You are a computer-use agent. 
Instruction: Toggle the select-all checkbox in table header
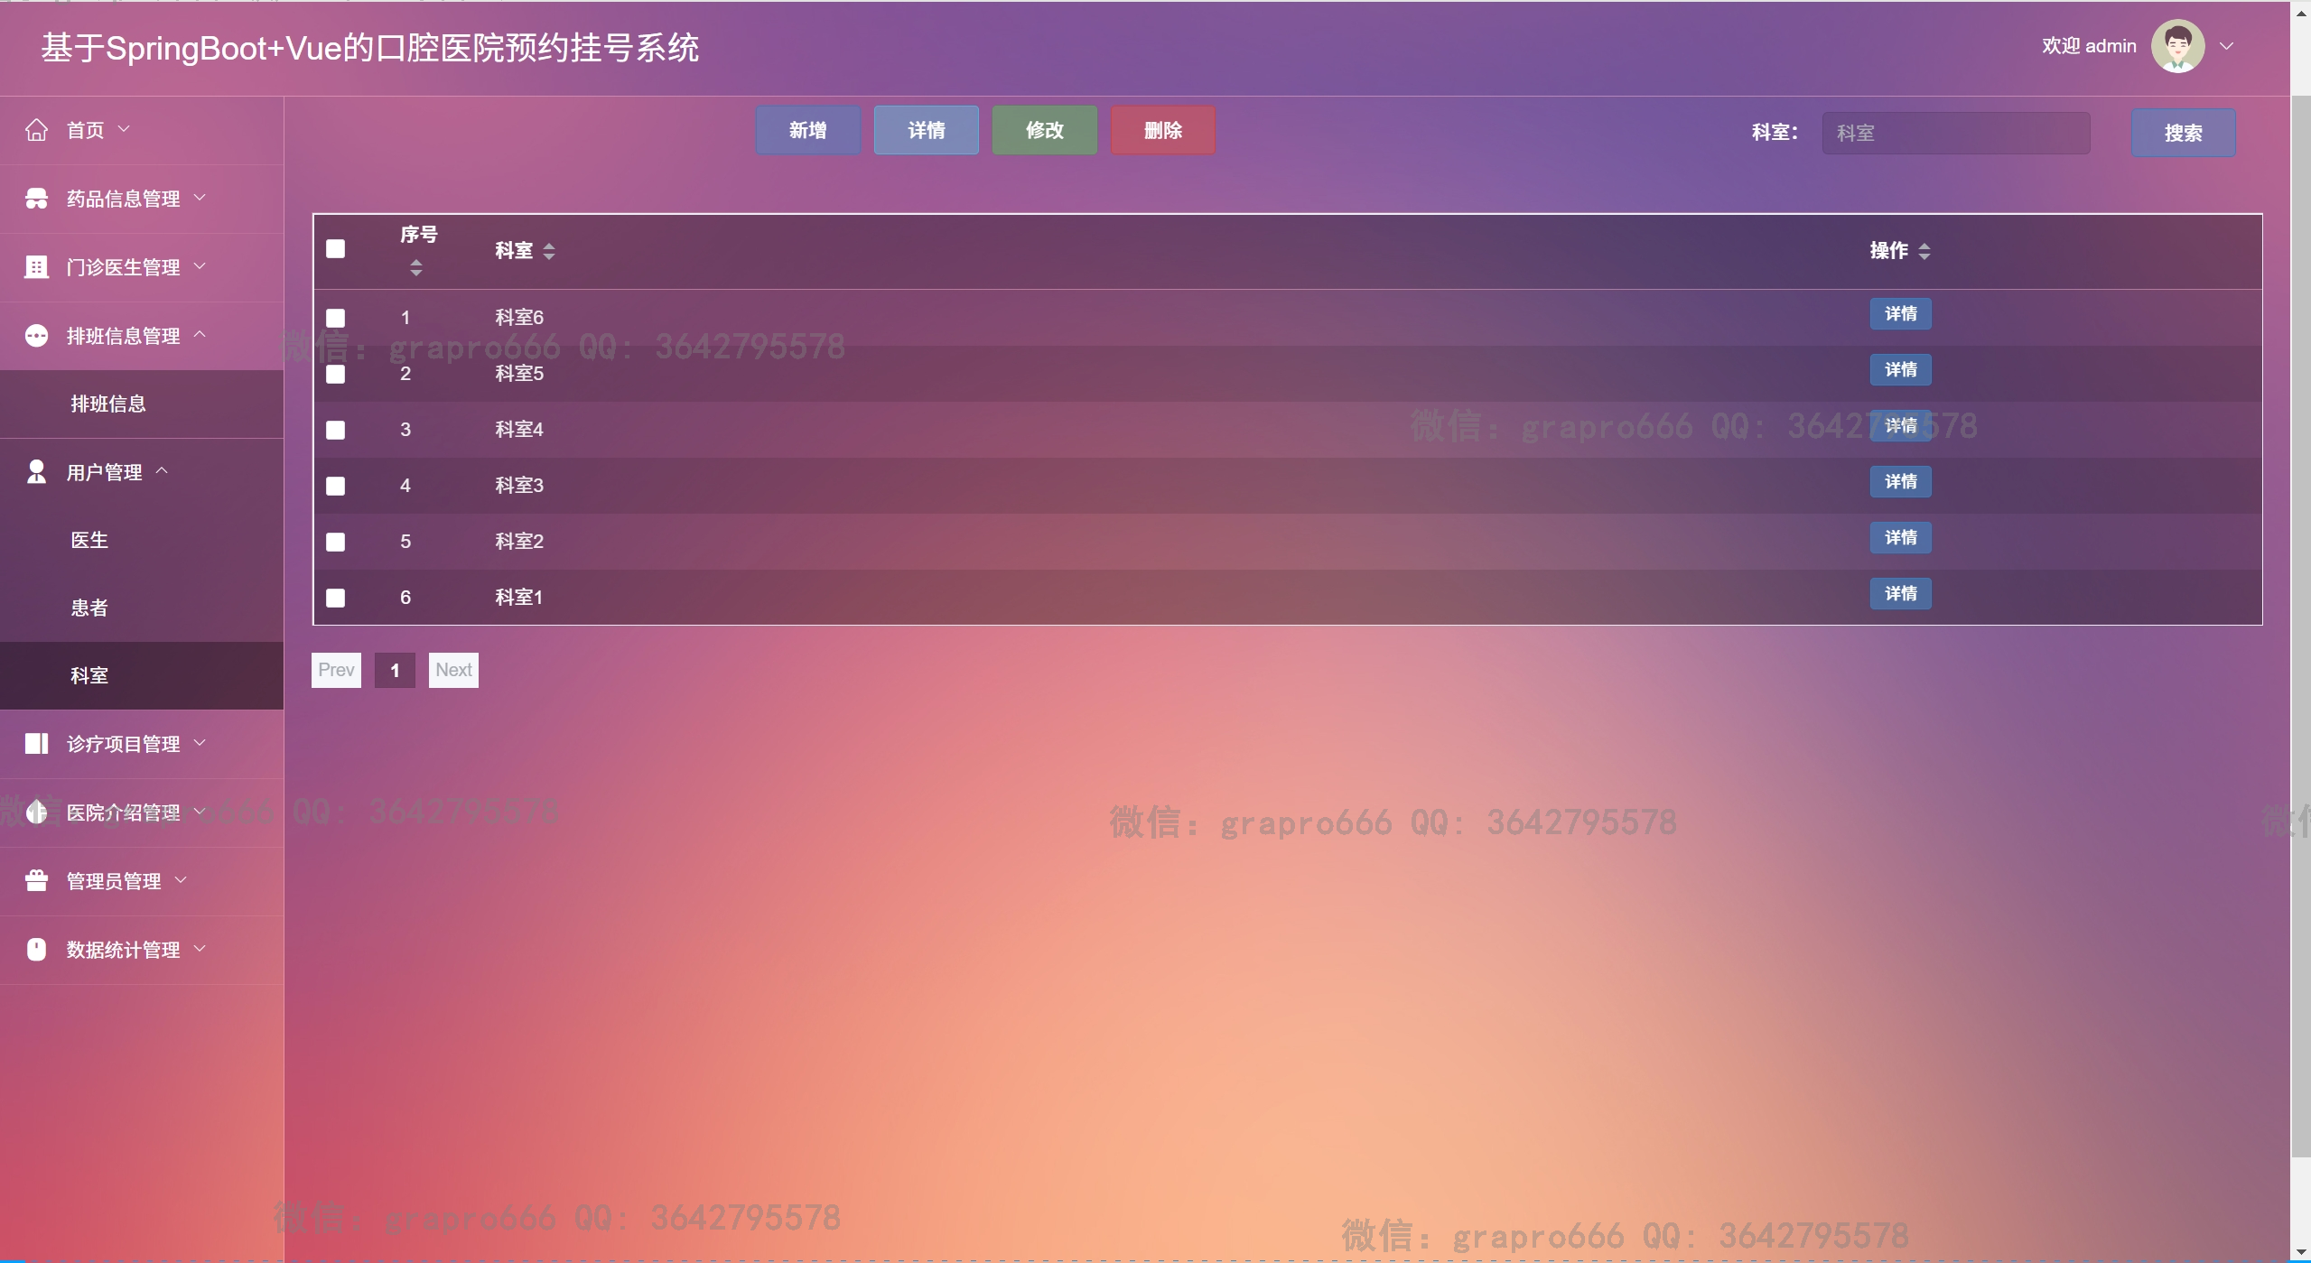(x=335, y=249)
